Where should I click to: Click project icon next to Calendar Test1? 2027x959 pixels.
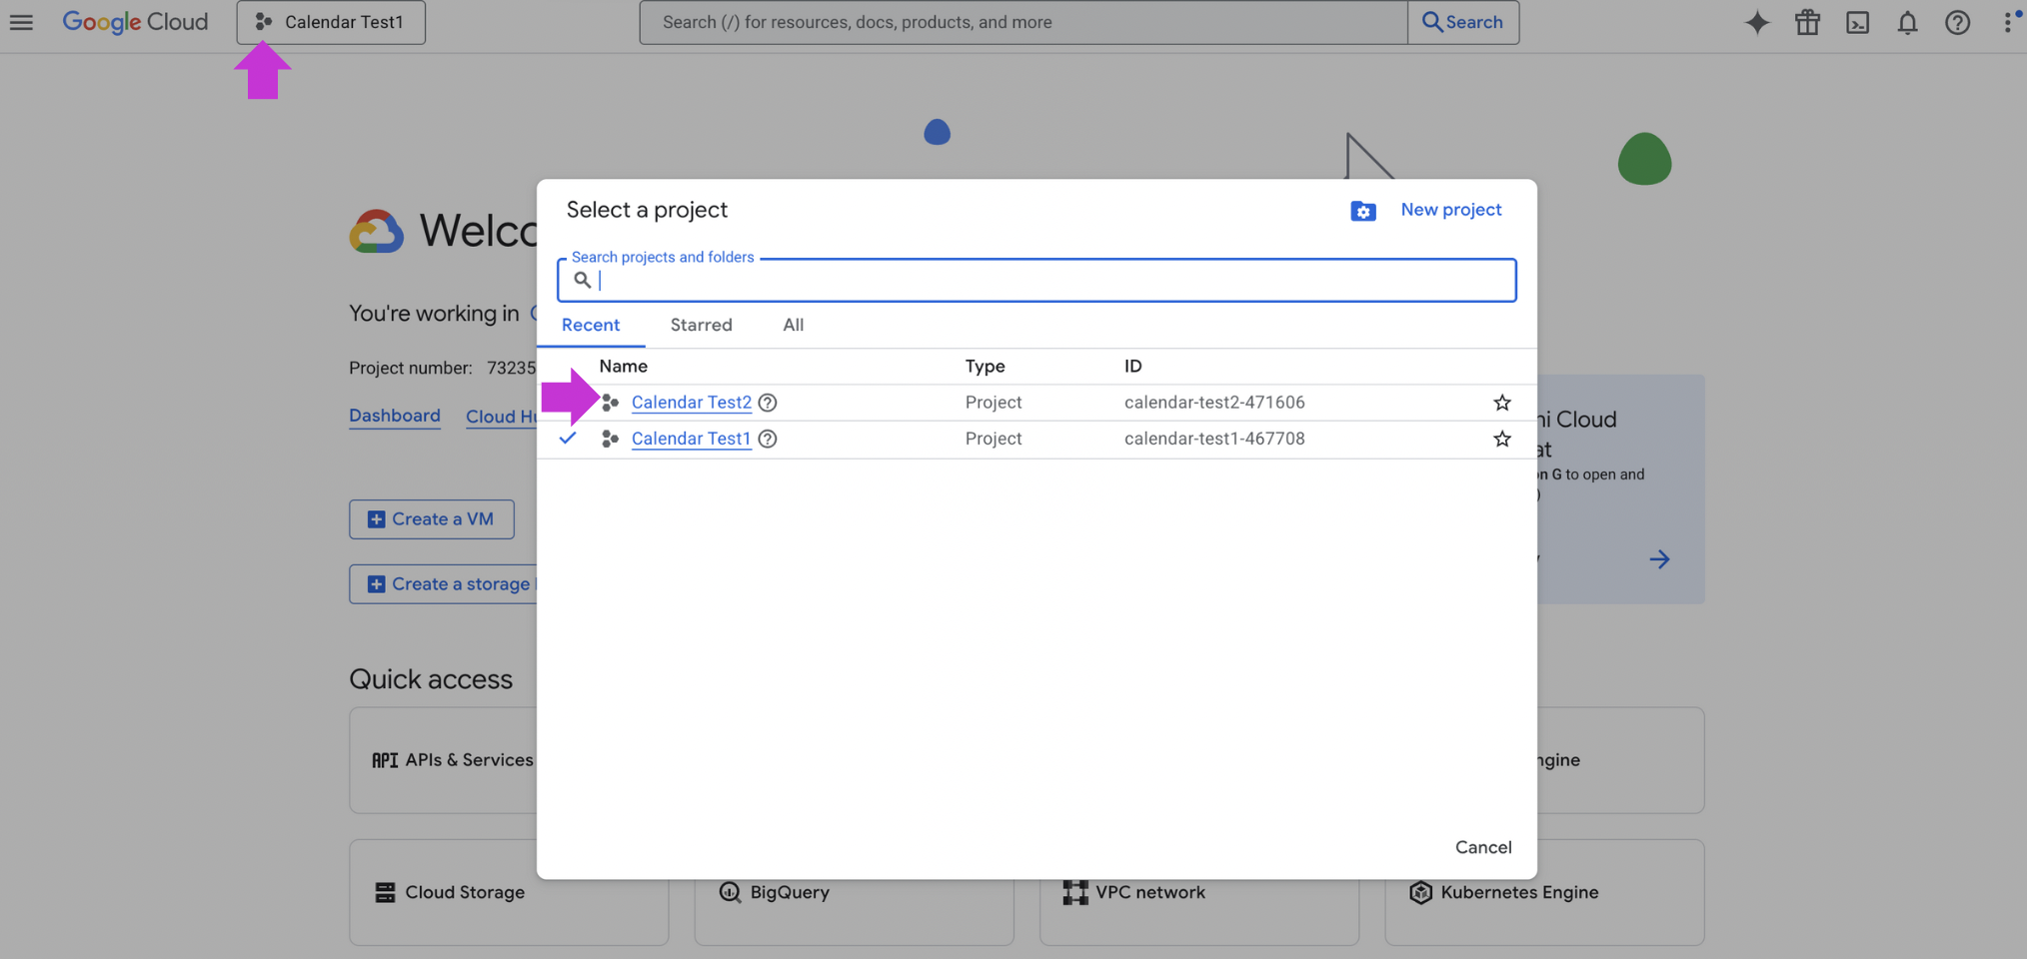(x=610, y=439)
